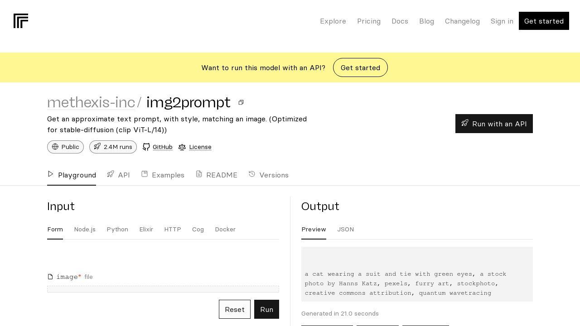Select the Form input tab
The height and width of the screenshot is (326, 580).
(x=55, y=229)
